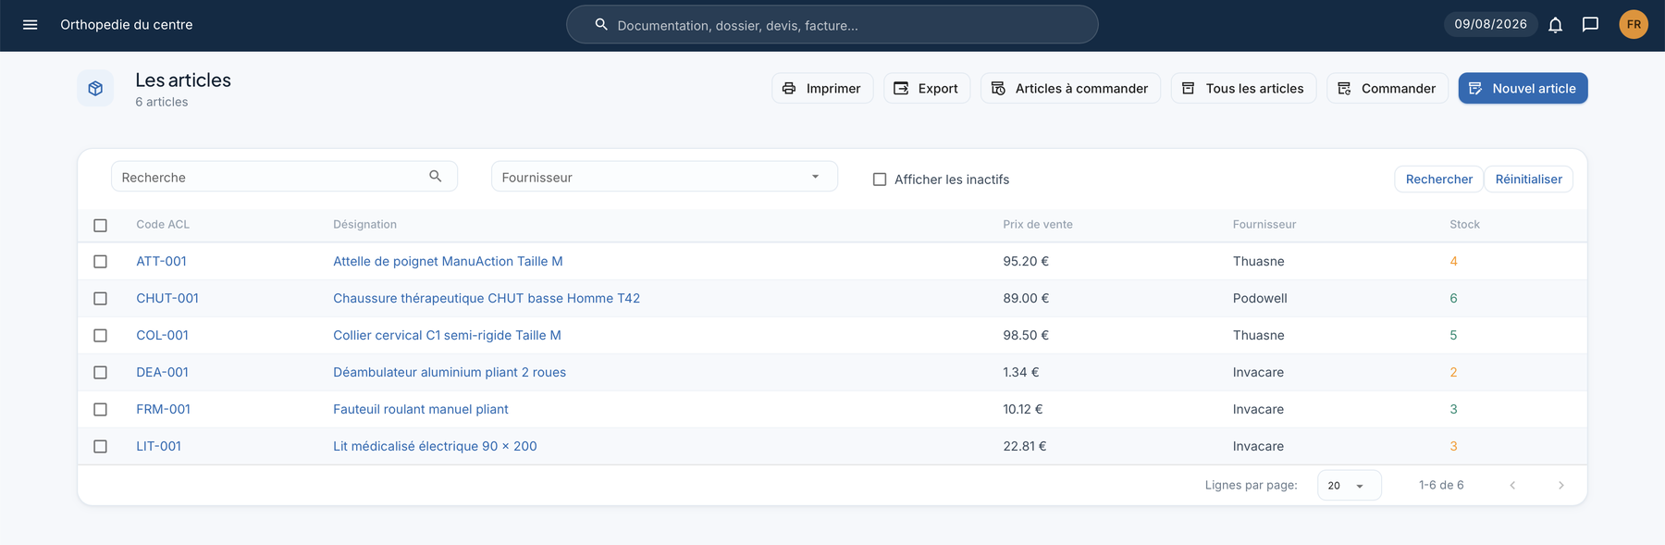Open the lines per page dropdown

pyautogui.click(x=1349, y=485)
